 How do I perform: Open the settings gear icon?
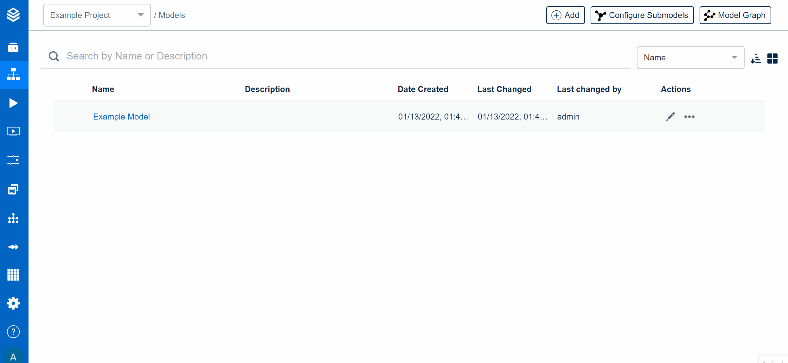pyautogui.click(x=13, y=303)
